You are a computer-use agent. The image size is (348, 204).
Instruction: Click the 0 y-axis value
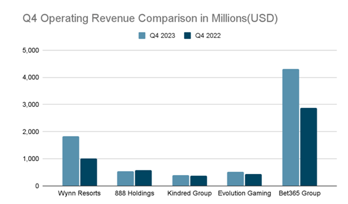click(37, 186)
